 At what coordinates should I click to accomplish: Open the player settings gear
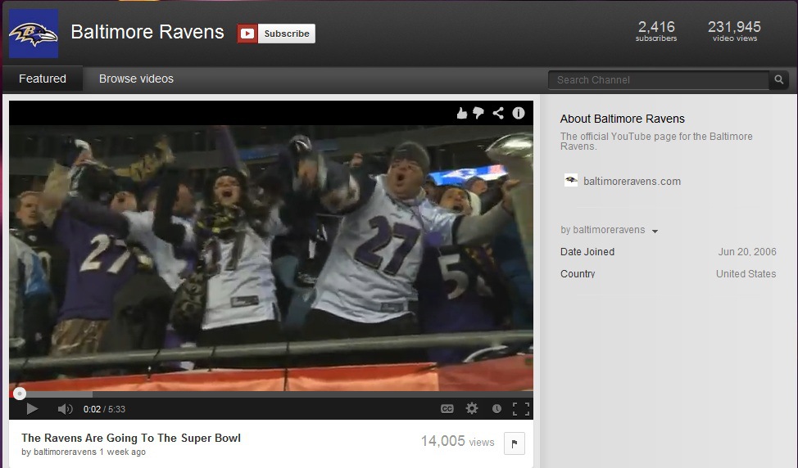(472, 408)
